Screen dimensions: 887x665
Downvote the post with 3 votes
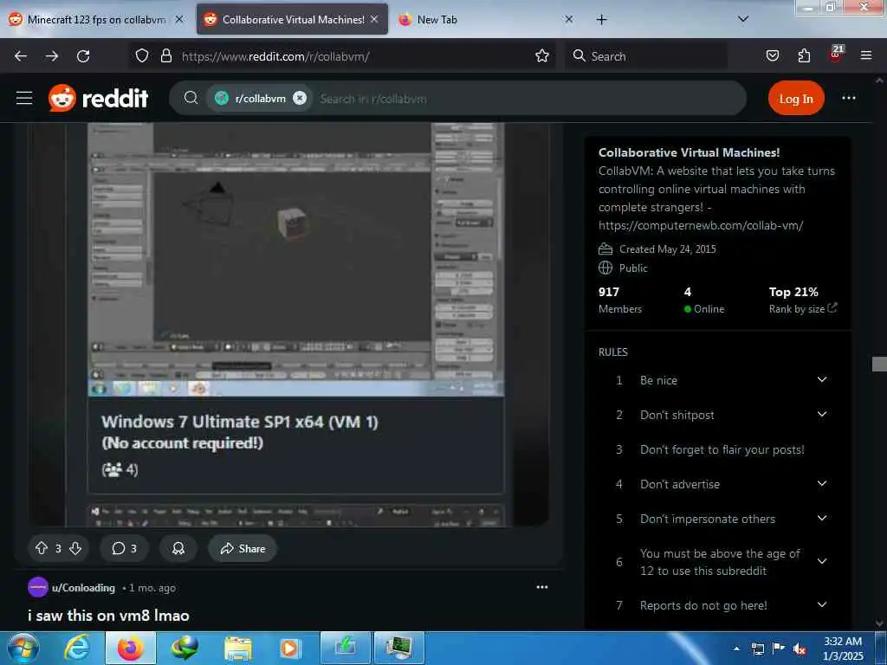click(75, 548)
